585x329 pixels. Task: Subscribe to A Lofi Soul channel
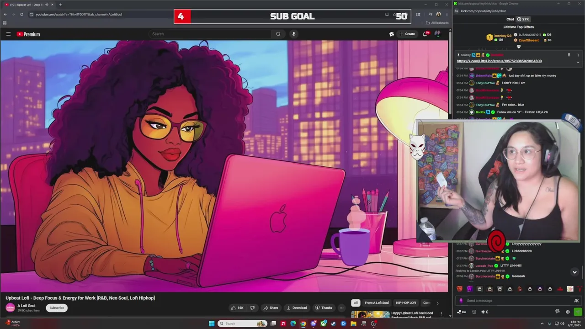pyautogui.click(x=57, y=308)
